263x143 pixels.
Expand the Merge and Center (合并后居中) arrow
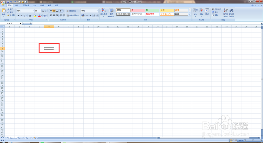pos(78,15)
